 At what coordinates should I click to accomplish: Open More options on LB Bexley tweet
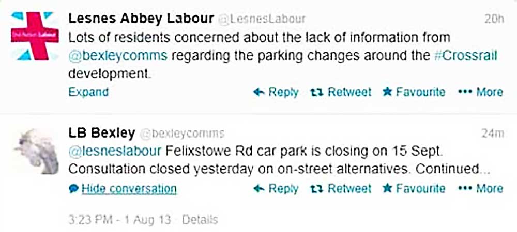480,189
